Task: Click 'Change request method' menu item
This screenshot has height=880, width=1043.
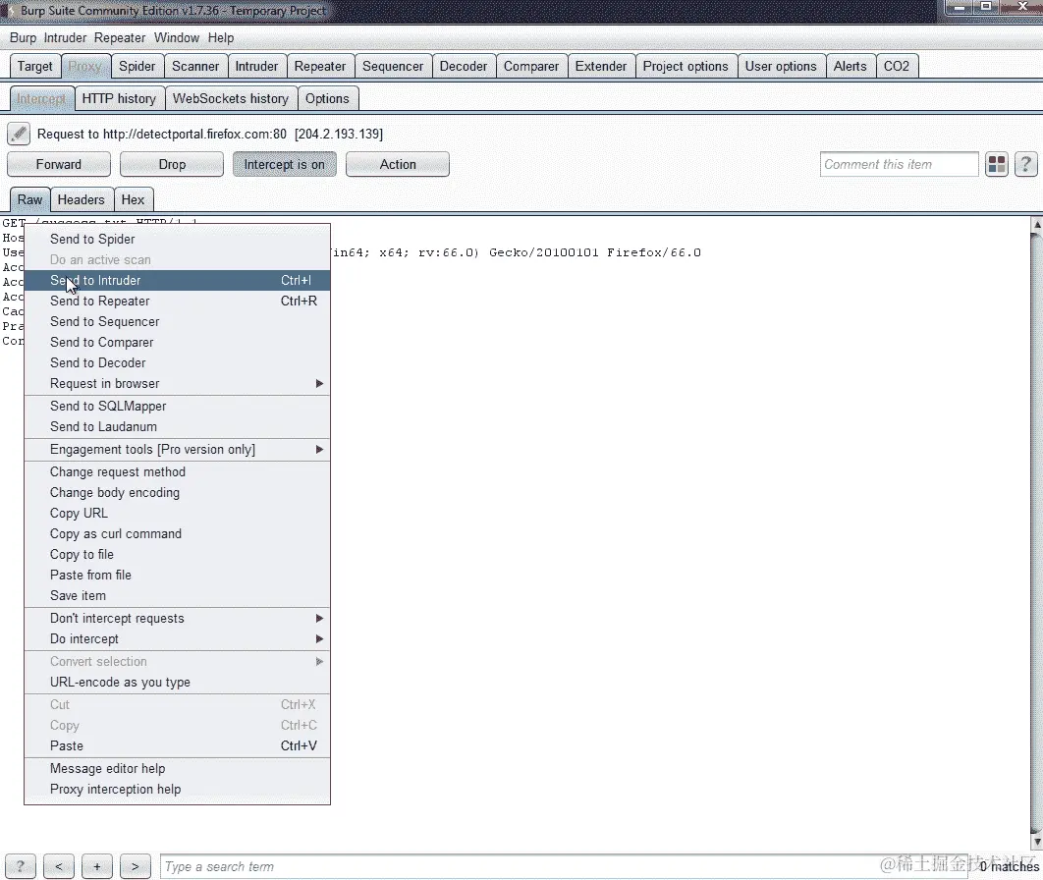Action: tap(177, 471)
